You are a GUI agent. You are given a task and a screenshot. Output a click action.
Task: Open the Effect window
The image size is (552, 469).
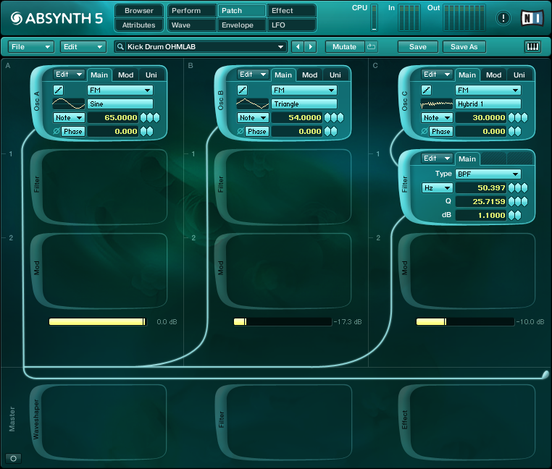pos(291,11)
